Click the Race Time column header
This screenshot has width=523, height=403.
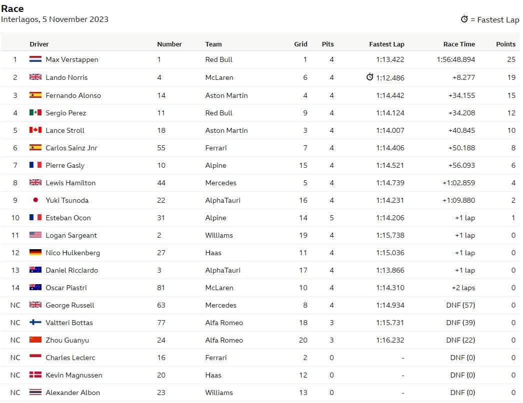[x=459, y=44]
